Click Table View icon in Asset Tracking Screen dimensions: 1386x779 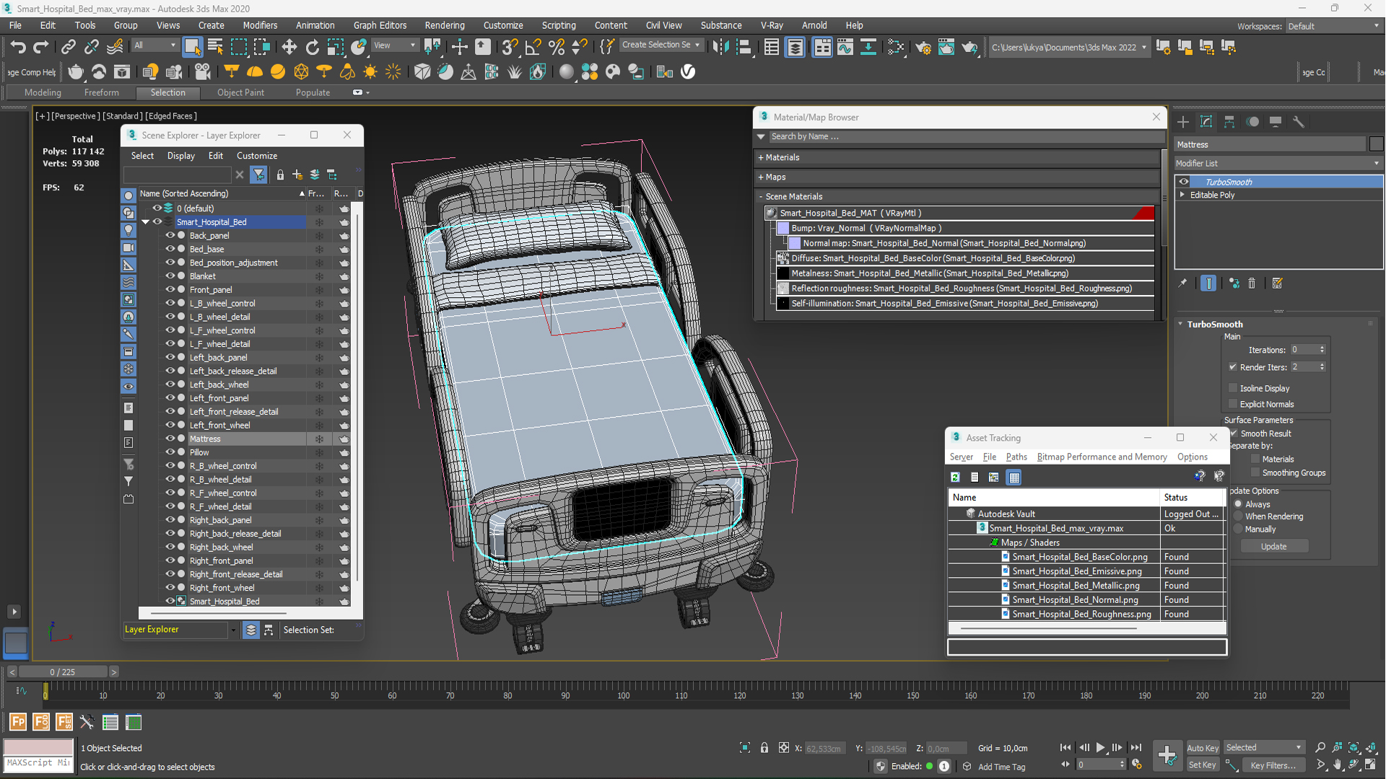[x=1014, y=477]
